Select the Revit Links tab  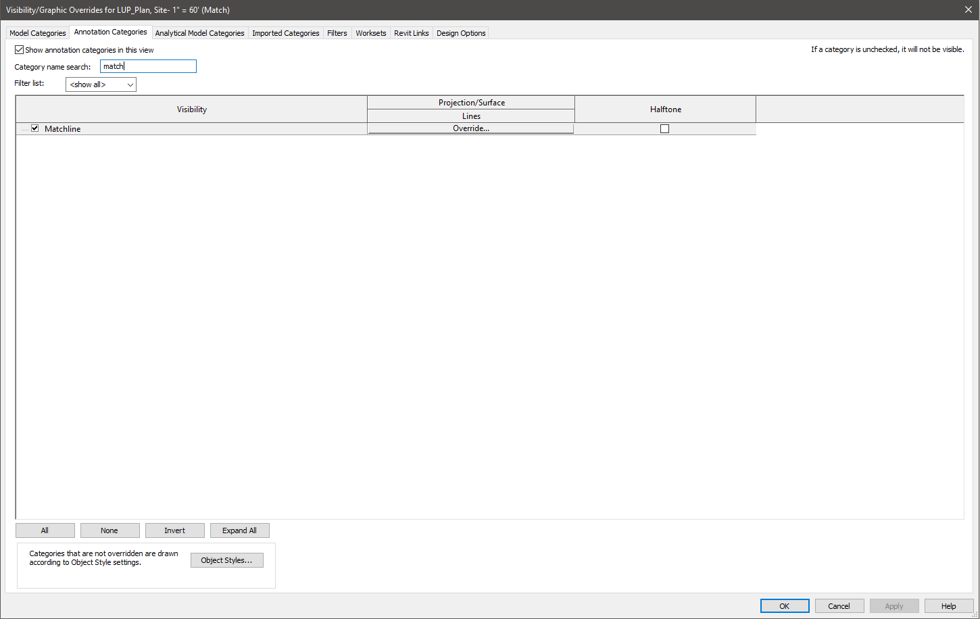click(411, 32)
